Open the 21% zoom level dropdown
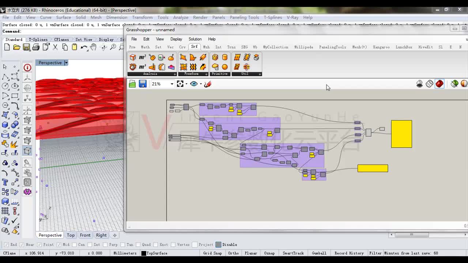Screen dimensions: 468x263 tap(172, 84)
